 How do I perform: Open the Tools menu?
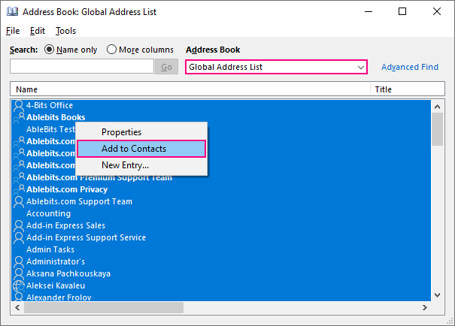pyautogui.click(x=66, y=31)
